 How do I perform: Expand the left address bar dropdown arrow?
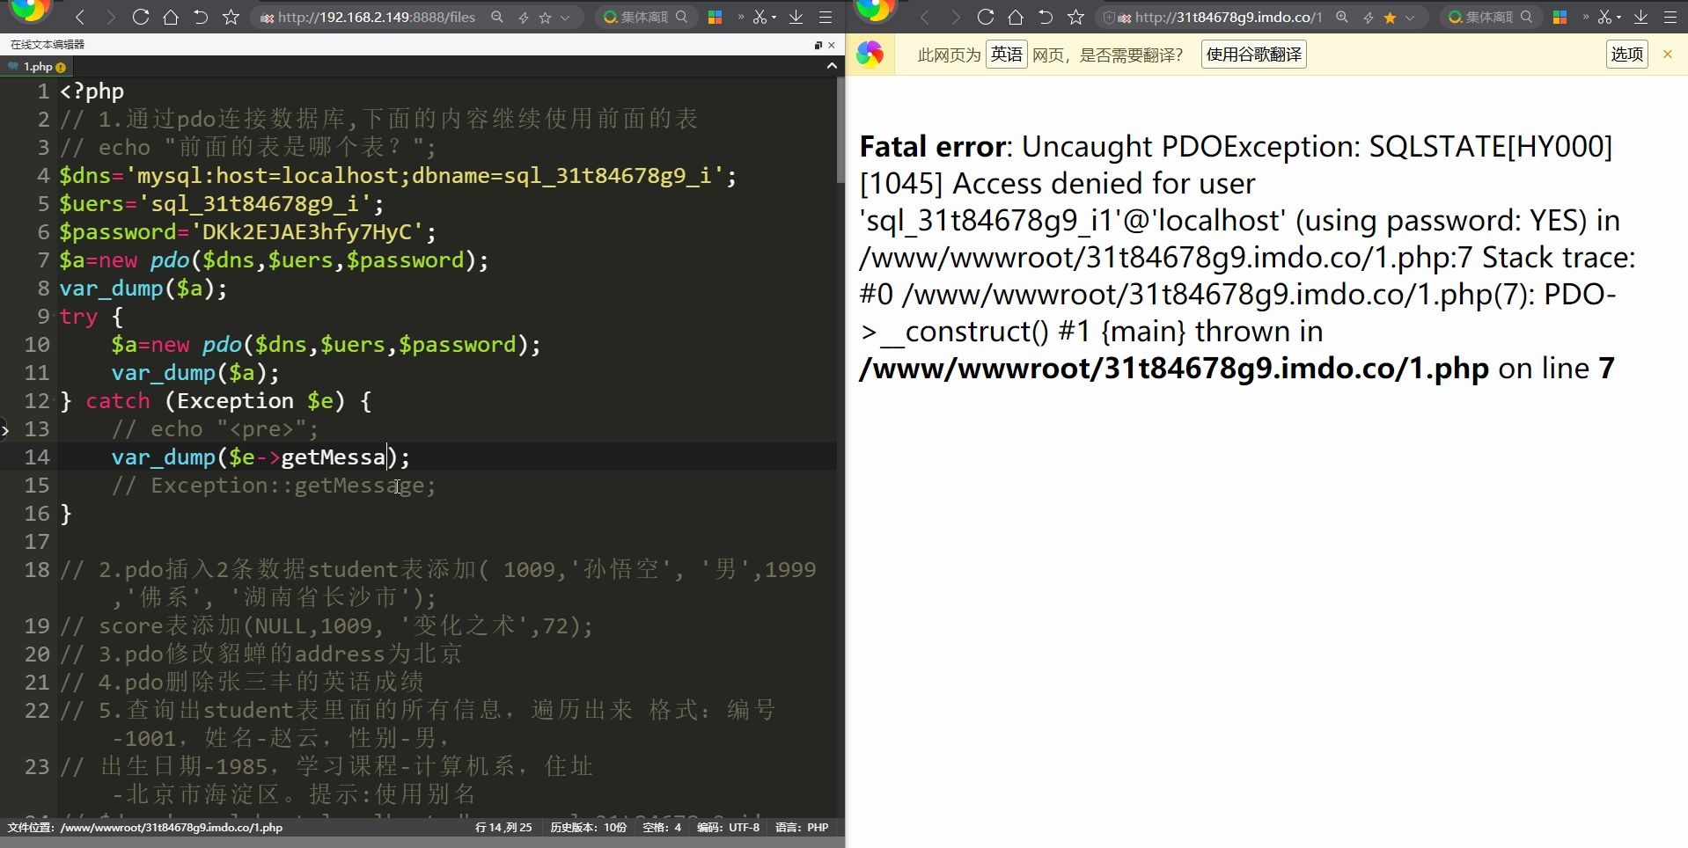pyautogui.click(x=565, y=18)
